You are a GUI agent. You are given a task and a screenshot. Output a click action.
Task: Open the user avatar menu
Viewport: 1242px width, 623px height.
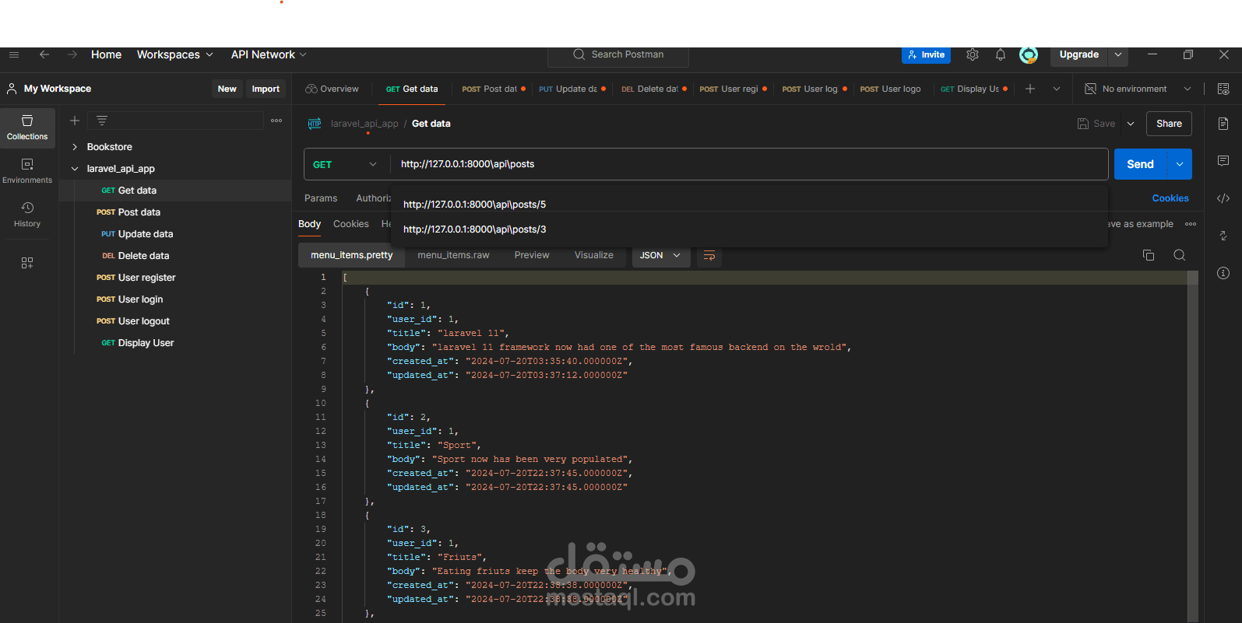point(1029,54)
